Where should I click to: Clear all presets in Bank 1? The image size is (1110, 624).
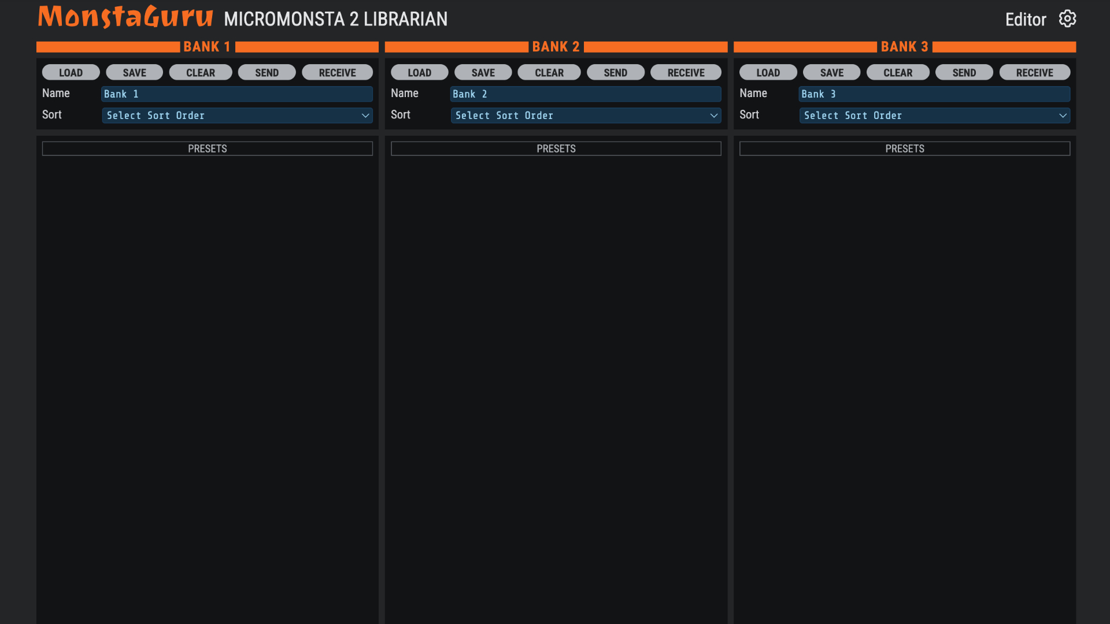(x=200, y=73)
